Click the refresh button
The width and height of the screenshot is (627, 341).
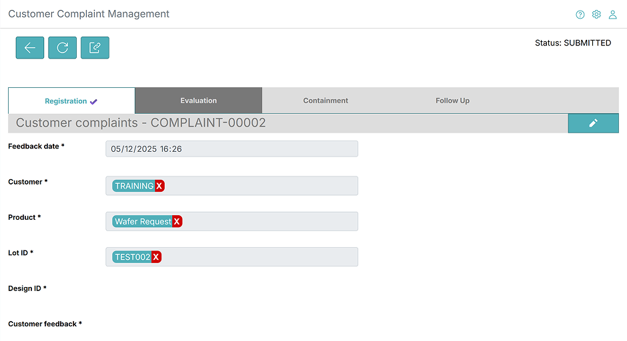63,48
